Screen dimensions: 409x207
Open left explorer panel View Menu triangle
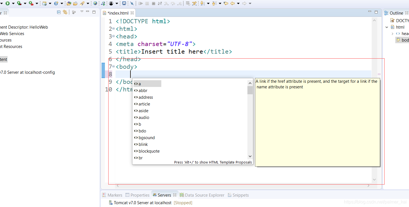[82, 12]
